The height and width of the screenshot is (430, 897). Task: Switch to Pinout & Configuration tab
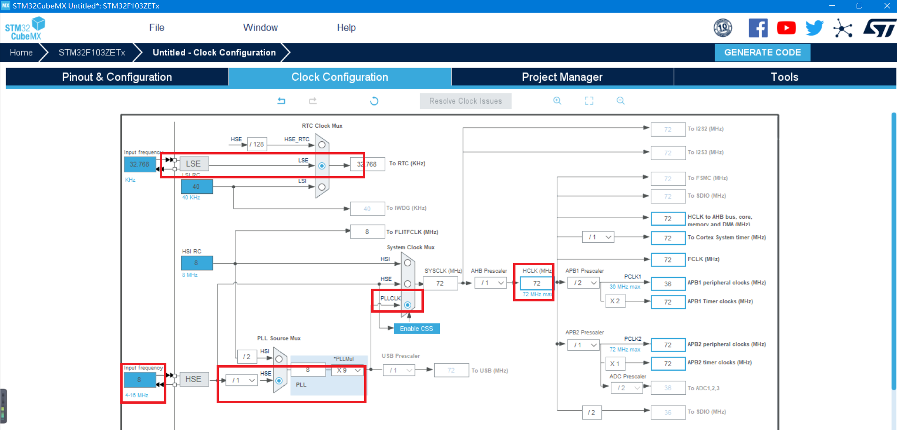tap(117, 77)
